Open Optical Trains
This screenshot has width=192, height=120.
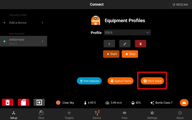[121, 81]
